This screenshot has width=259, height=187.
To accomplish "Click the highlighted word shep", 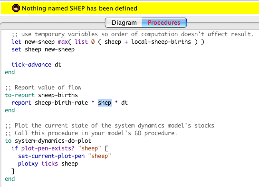I will (105, 103).
